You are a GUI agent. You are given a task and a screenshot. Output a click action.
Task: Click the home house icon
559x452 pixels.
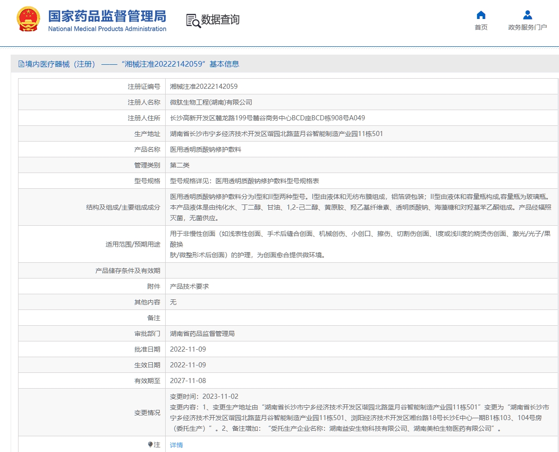[x=481, y=15]
